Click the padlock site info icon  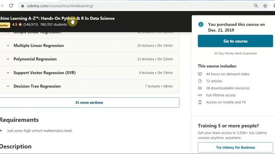point(22,6)
